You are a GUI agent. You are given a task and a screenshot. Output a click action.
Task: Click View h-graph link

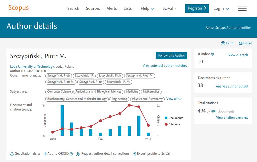[238, 55]
